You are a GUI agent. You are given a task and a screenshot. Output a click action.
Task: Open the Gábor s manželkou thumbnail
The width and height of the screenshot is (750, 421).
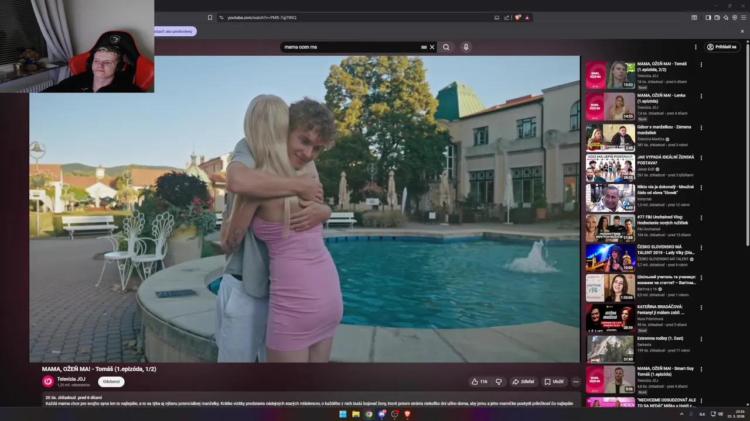[x=611, y=137]
